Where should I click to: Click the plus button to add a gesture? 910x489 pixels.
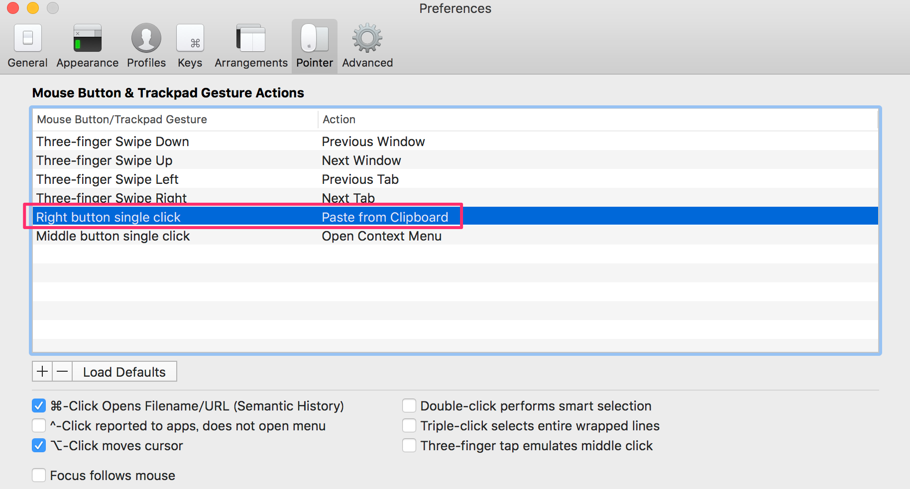(42, 371)
